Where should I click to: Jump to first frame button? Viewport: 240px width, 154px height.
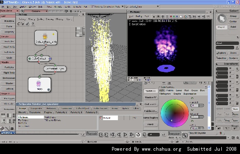(x=113, y=135)
